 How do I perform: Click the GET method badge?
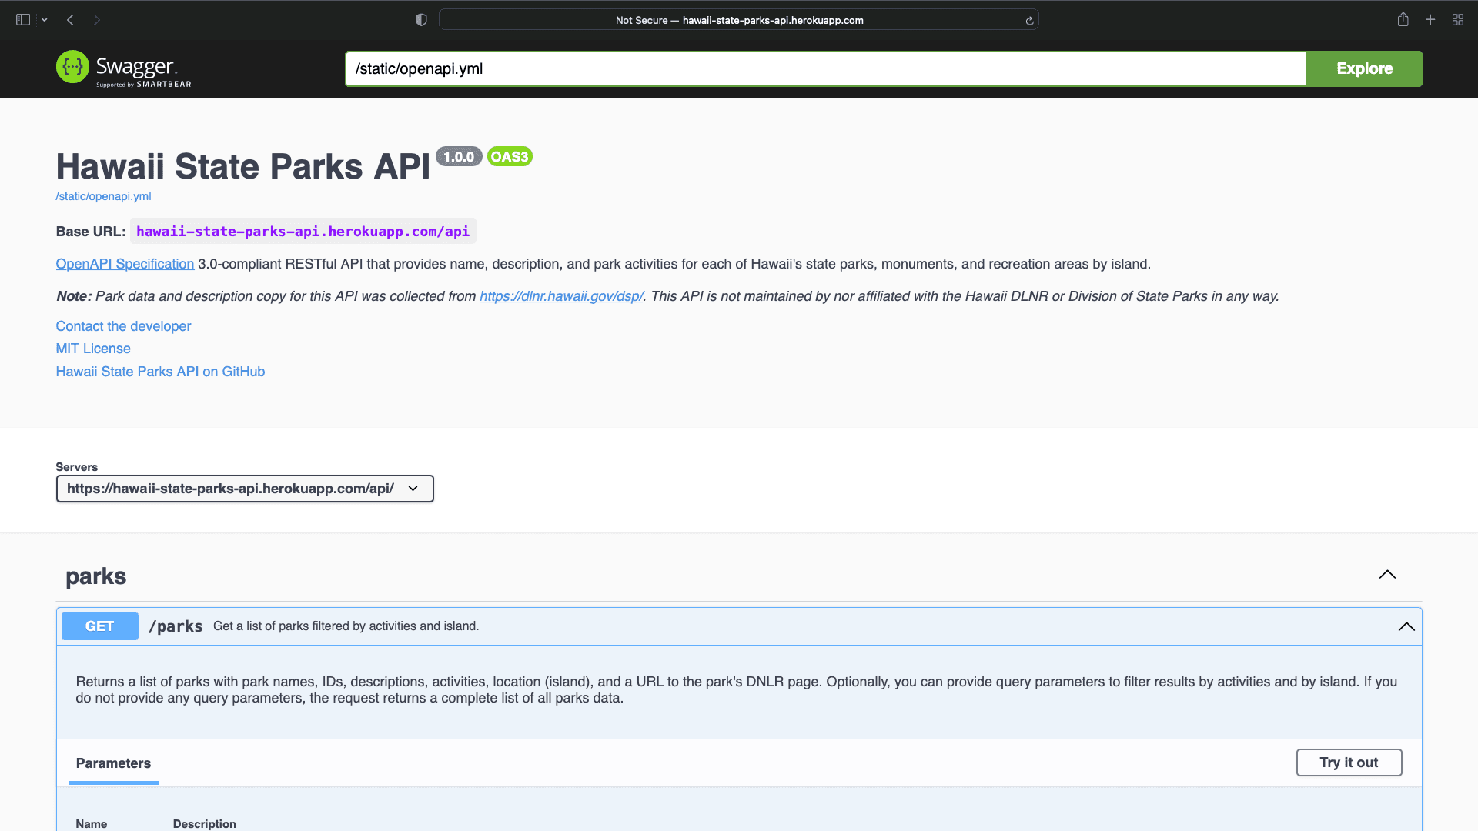click(100, 626)
